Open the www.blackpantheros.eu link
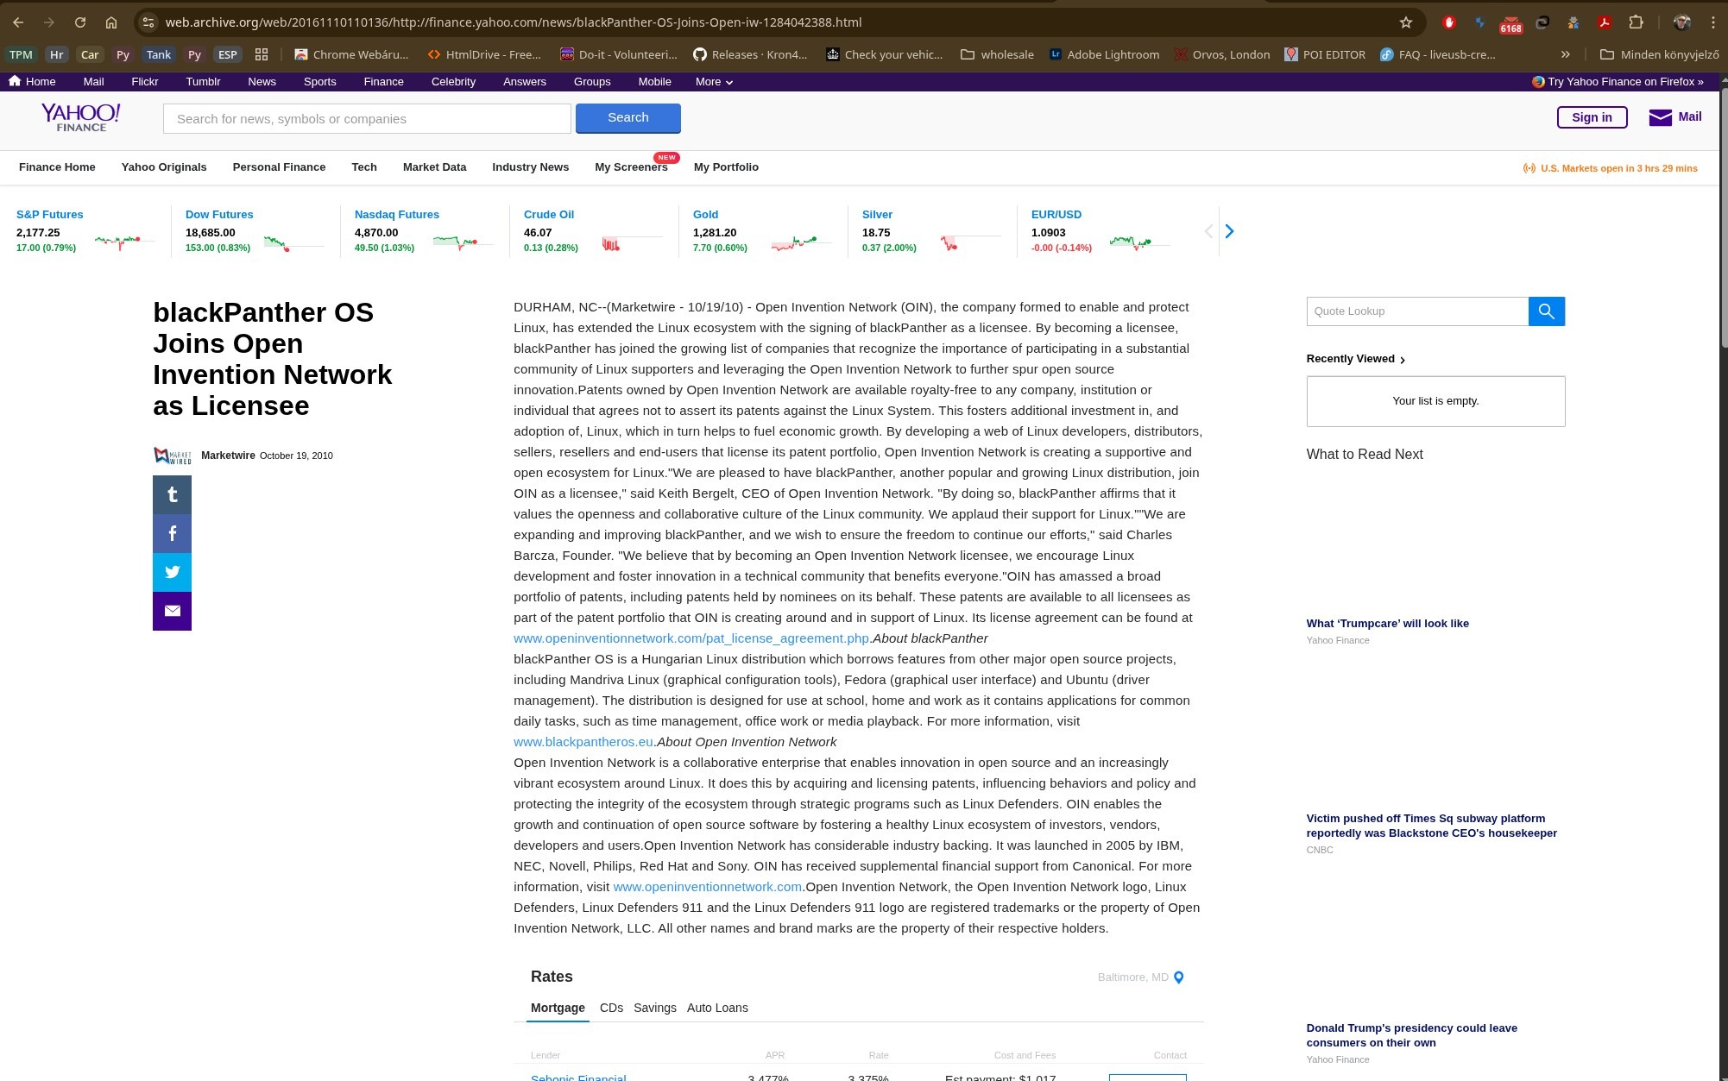Image resolution: width=1728 pixels, height=1081 pixels. point(583,742)
